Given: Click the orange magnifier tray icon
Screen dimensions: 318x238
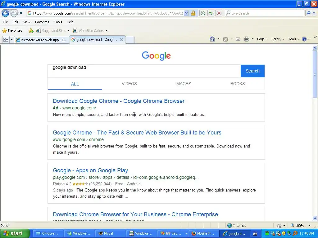Looking at the screenshot, I should [x=295, y=233].
